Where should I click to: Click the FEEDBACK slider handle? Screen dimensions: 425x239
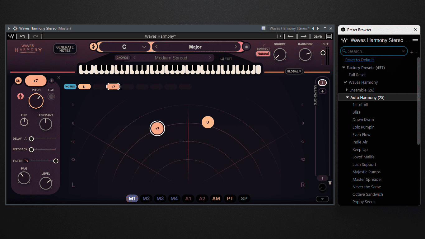coord(31,150)
